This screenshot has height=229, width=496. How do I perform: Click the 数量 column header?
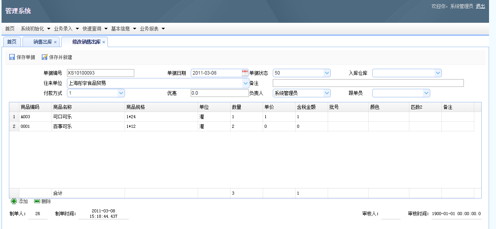click(246, 107)
